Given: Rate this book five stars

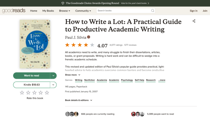Looking at the screenshot, I should click(x=47, y=92).
